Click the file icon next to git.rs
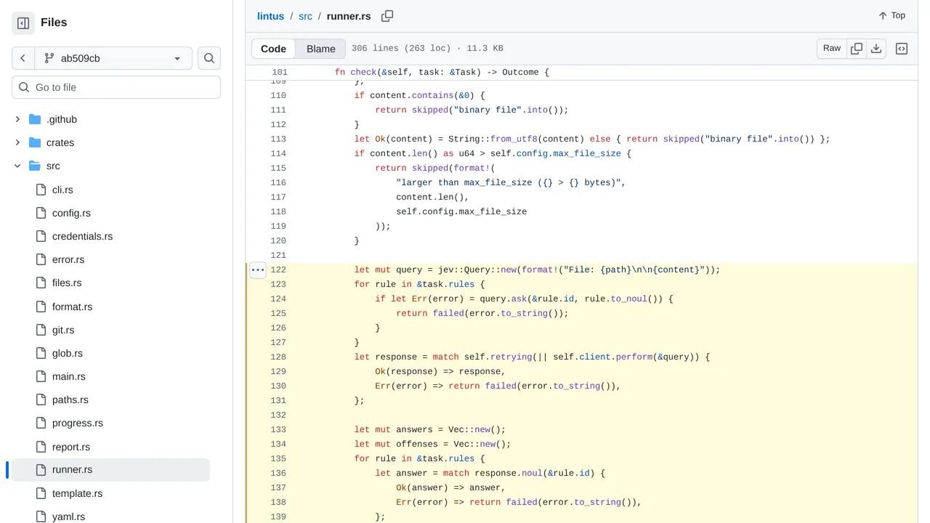Screen dimensions: 930x523 pyautogui.click(x=41, y=330)
